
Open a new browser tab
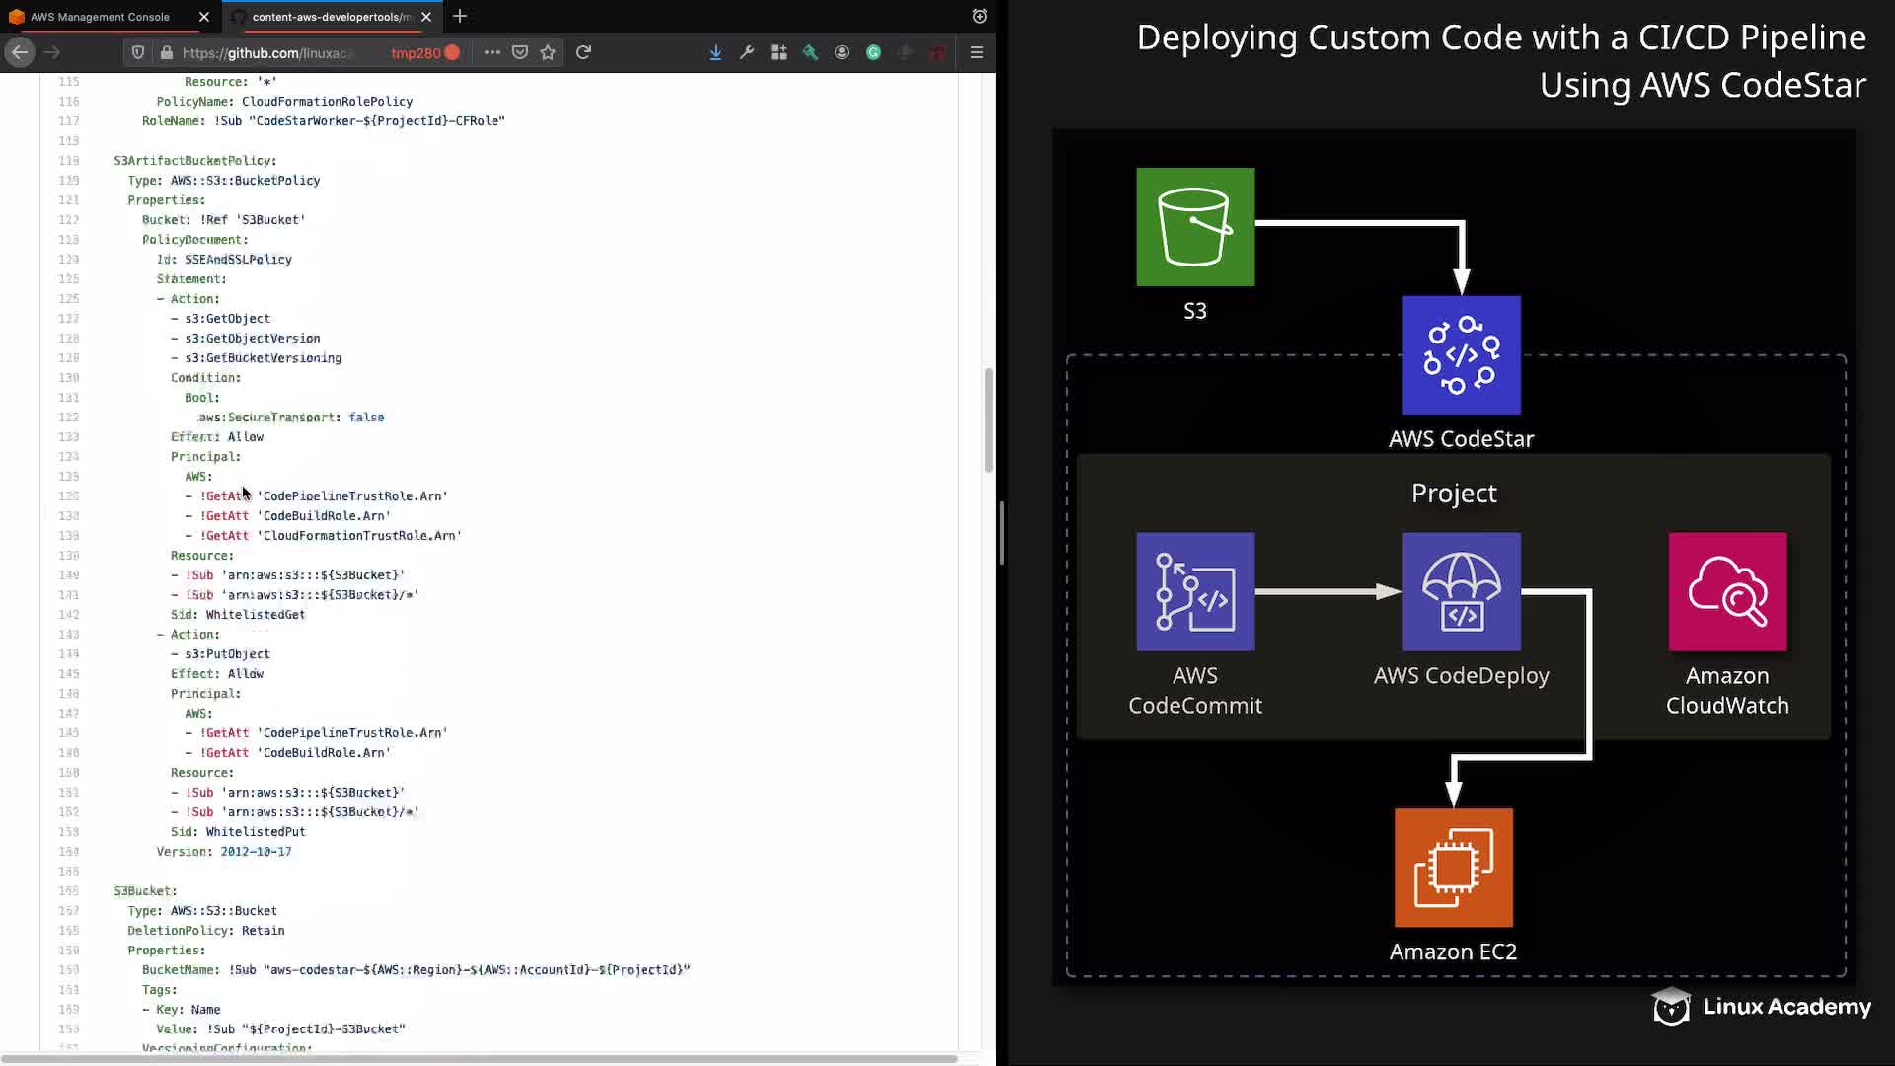click(x=460, y=16)
